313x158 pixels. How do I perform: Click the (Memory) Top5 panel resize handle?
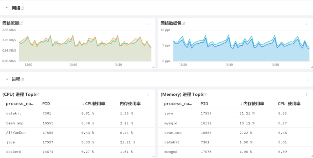tap(312, 156)
